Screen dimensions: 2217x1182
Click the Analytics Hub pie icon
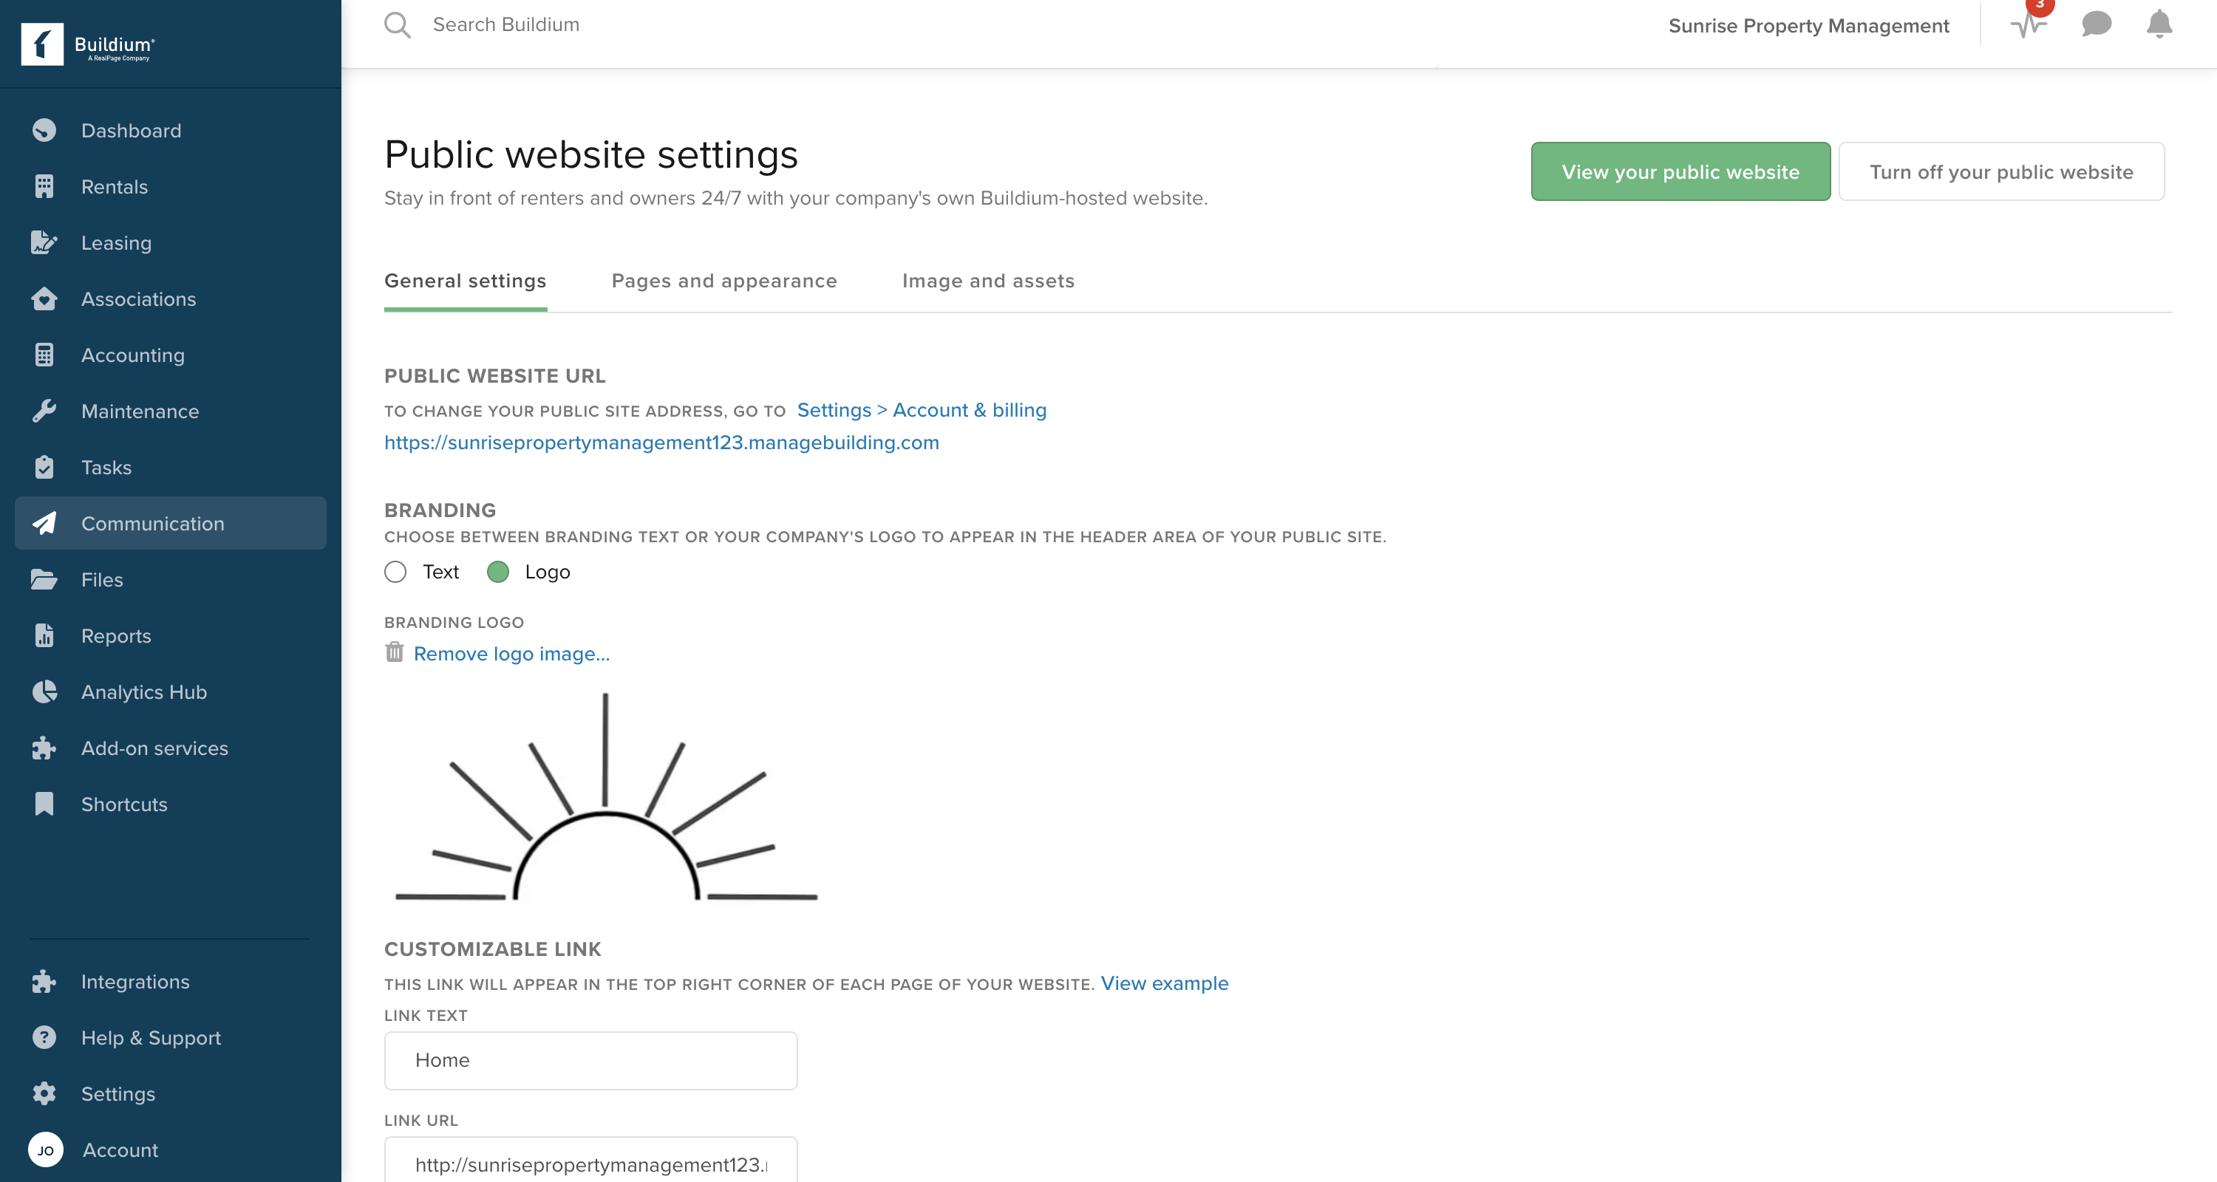(44, 691)
